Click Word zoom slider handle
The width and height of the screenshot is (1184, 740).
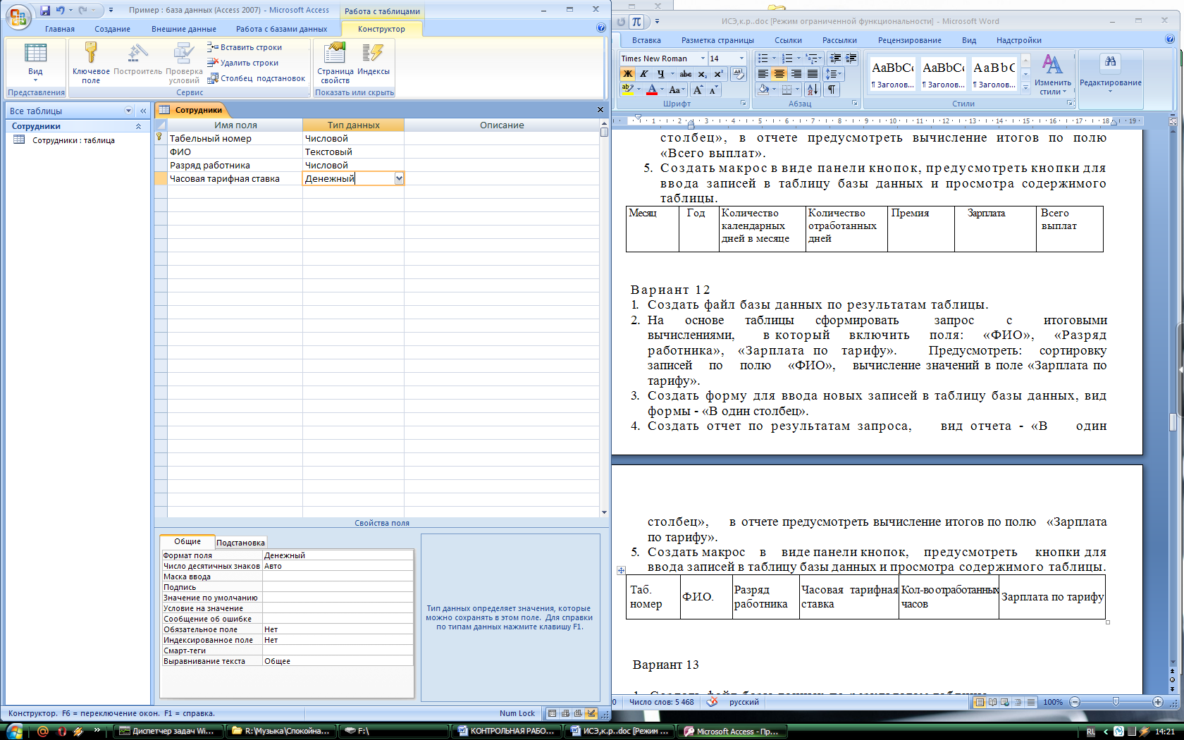point(1116,702)
